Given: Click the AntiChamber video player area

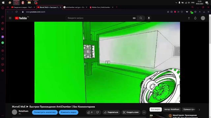Looking at the screenshot, I should click(107, 62).
